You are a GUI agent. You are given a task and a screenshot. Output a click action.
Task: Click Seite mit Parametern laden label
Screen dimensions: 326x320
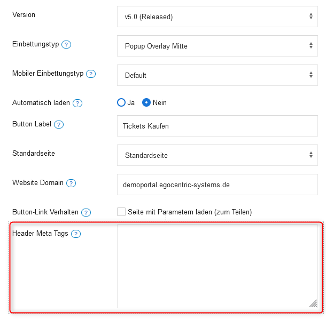[190, 212]
